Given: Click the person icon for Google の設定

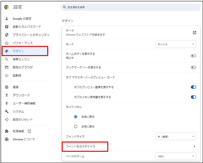Looking at the screenshot, I should tap(7, 19).
